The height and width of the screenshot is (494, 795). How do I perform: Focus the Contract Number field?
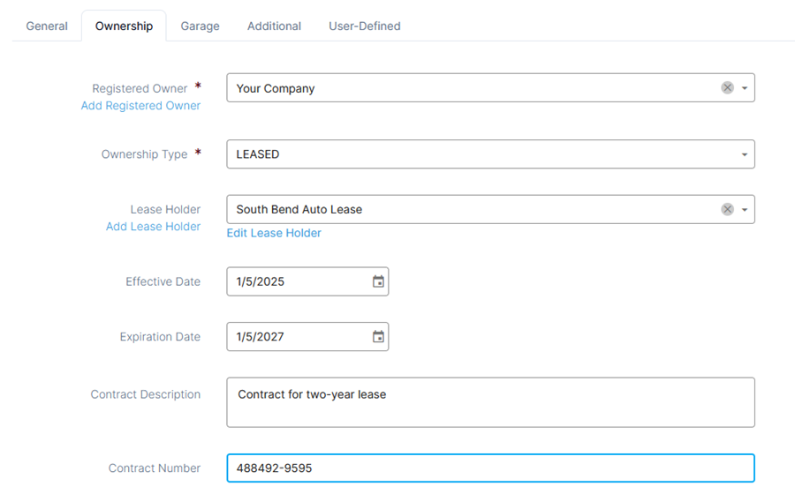pos(490,468)
